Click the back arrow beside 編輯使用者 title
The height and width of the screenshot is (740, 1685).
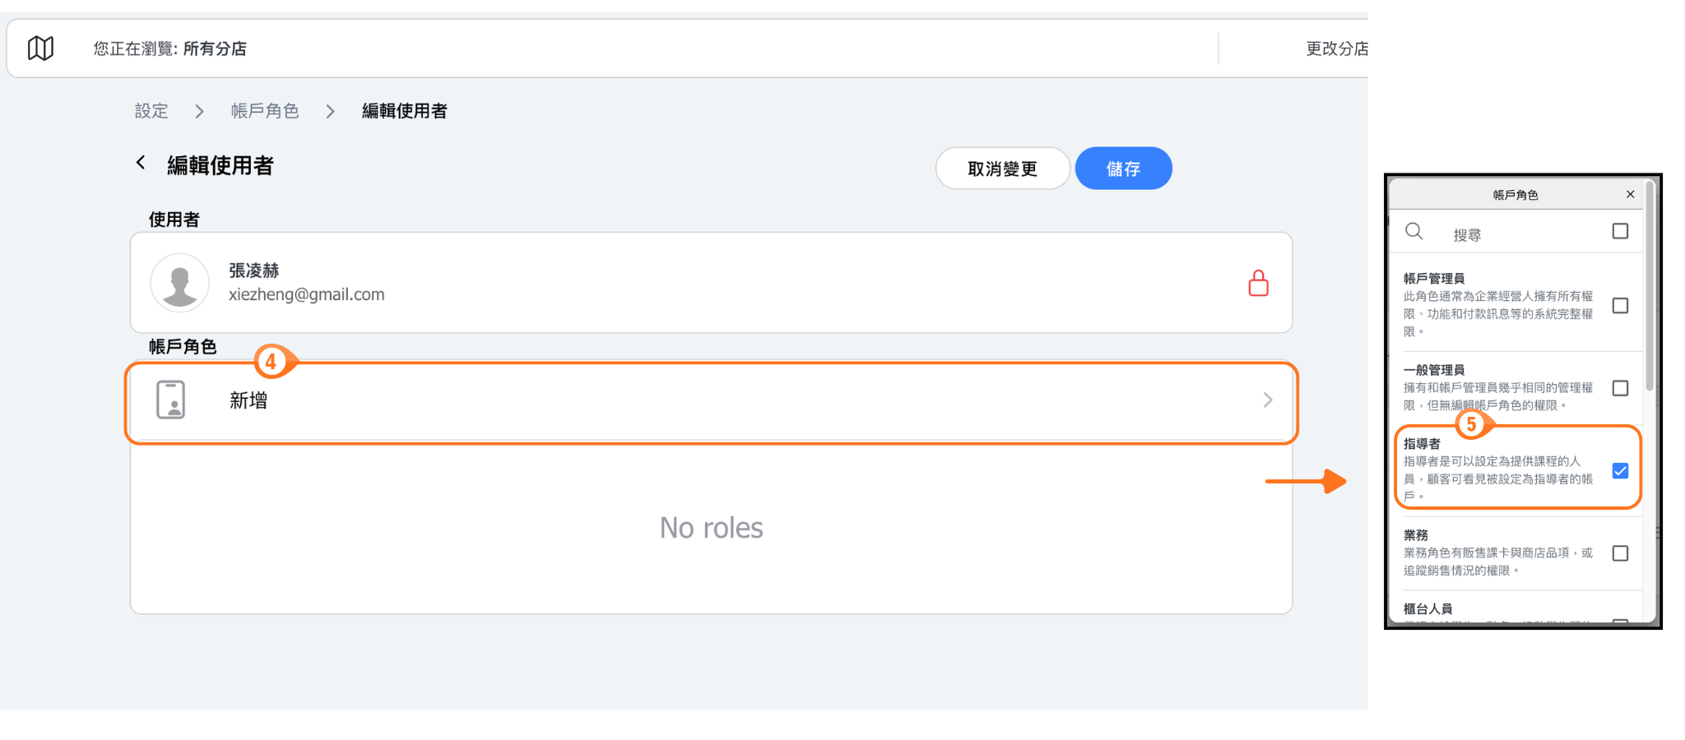[x=141, y=163]
